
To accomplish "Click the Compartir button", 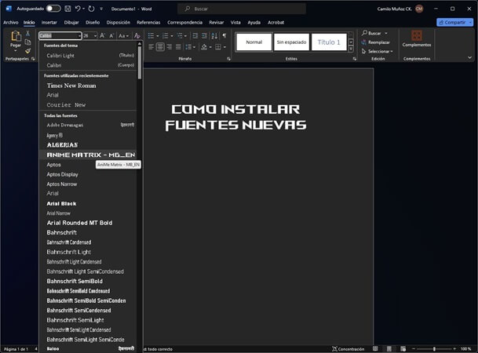I will click(454, 22).
